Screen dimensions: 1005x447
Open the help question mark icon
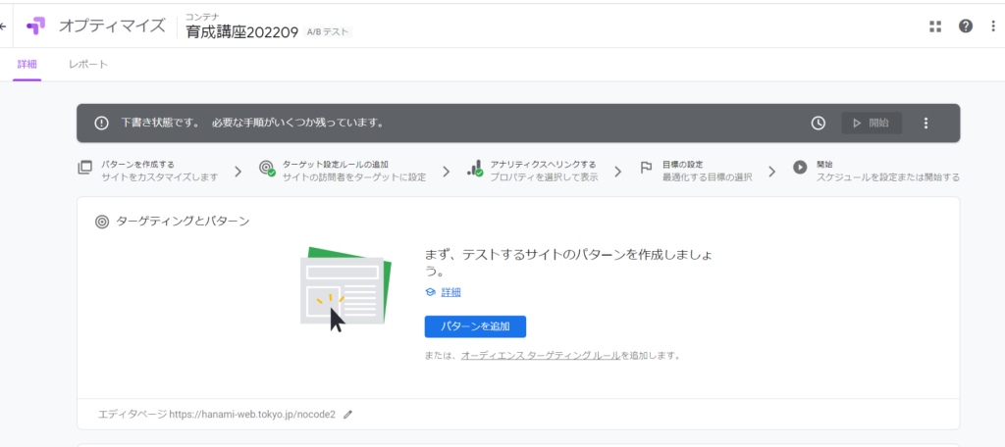click(x=966, y=26)
